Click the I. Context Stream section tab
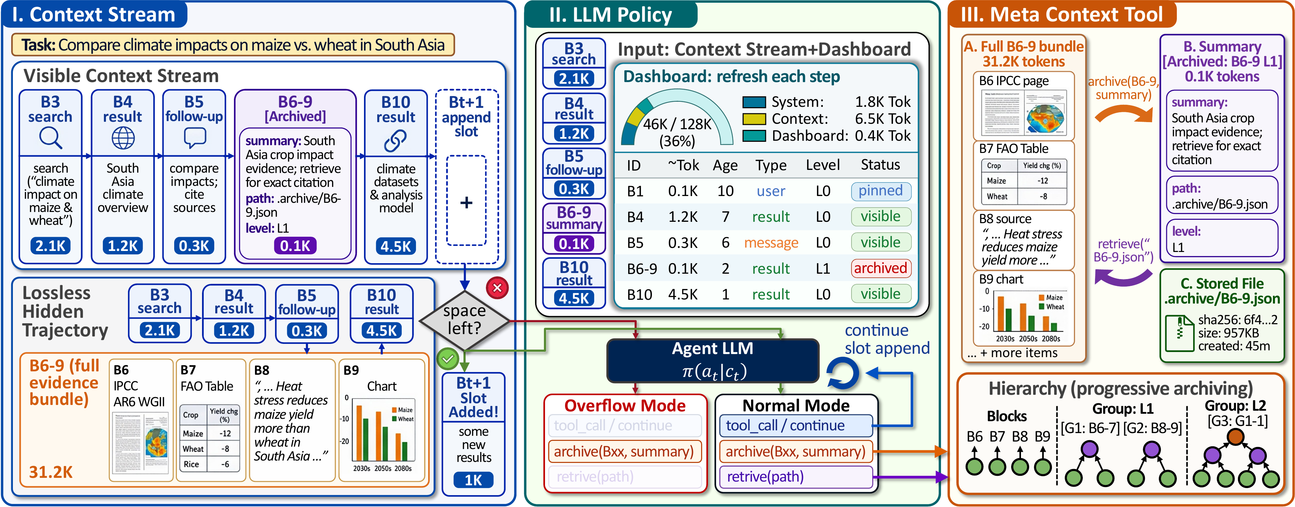The image size is (1295, 507). (94, 14)
